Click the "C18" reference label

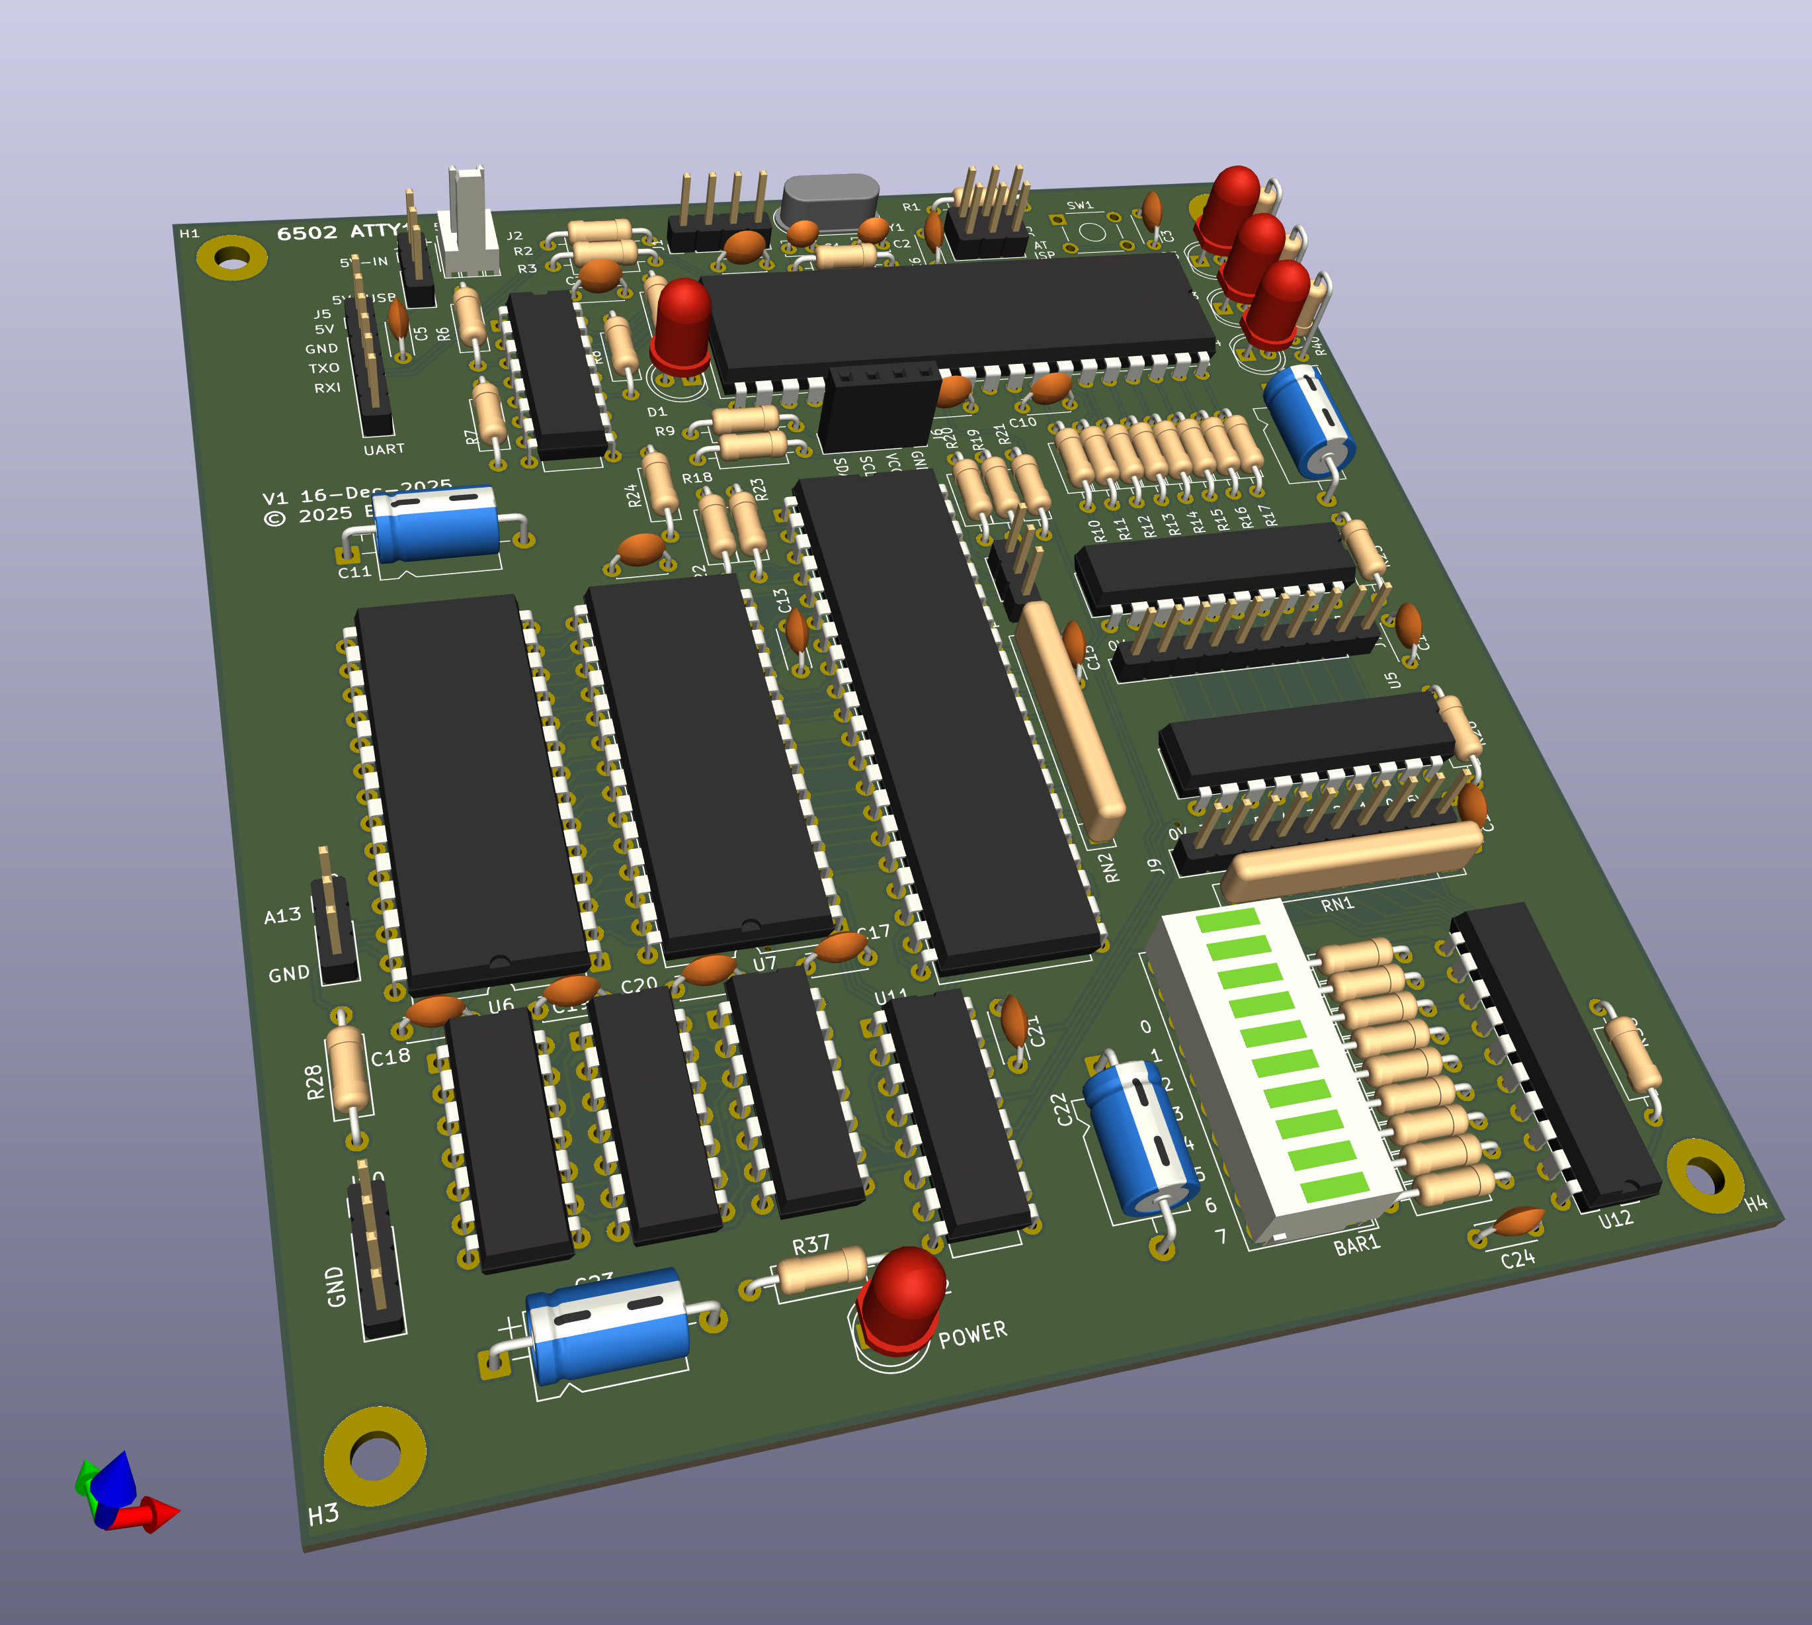pyautogui.click(x=391, y=1057)
